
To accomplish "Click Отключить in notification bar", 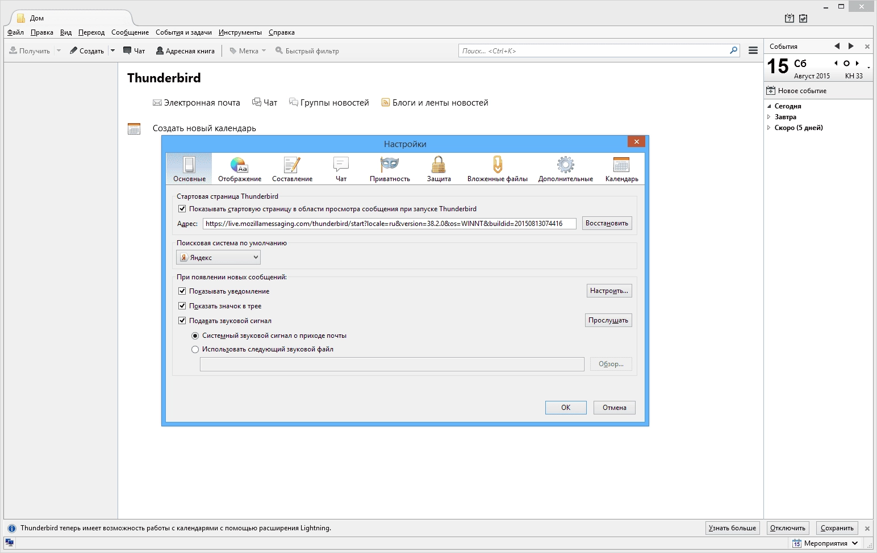I will tap(787, 528).
